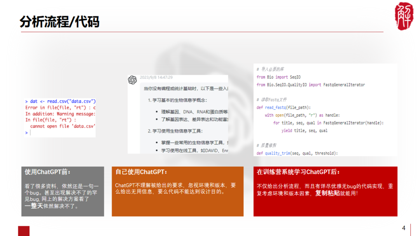Click the error line cannot open file 'data.csv'

coord(63,126)
